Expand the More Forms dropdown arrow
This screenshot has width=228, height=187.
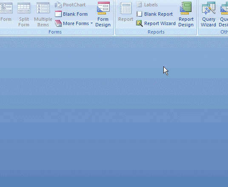(91, 23)
